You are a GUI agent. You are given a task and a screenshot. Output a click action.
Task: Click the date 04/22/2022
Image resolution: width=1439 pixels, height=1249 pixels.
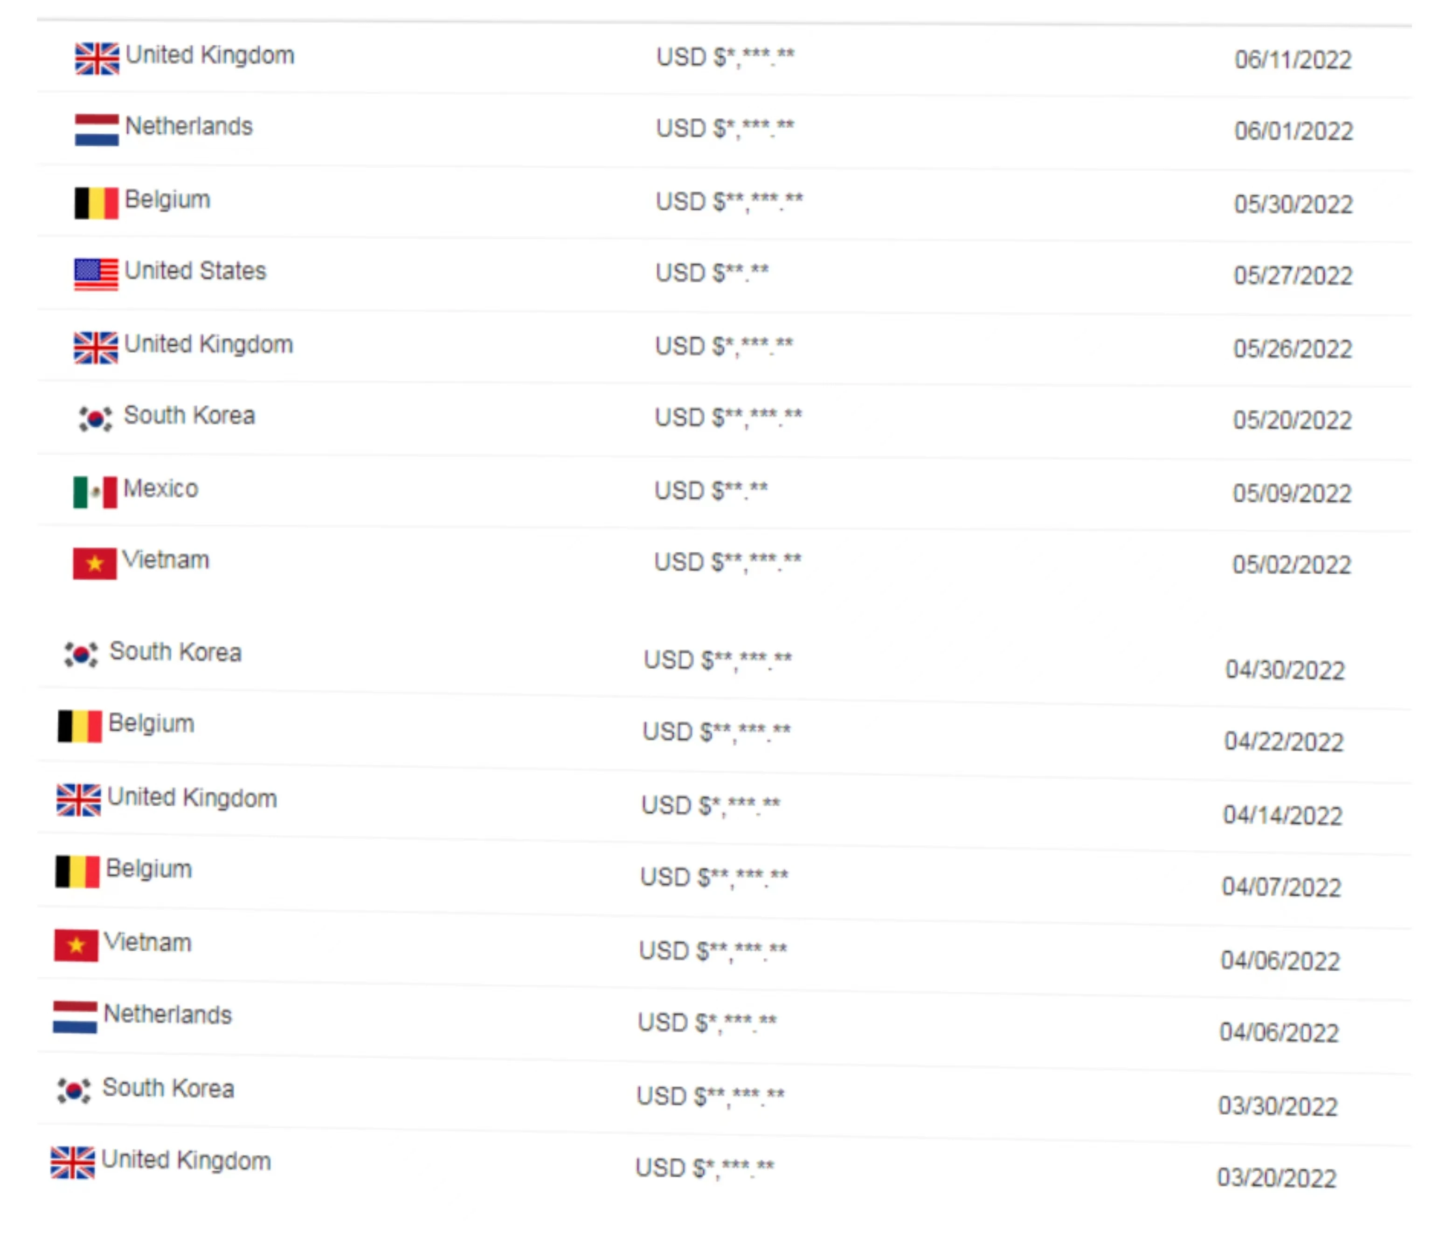pyautogui.click(x=1284, y=741)
